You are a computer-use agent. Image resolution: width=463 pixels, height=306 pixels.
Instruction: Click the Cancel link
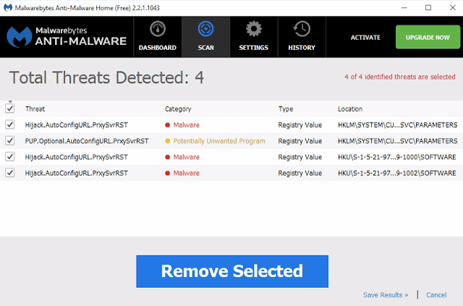[436, 294]
